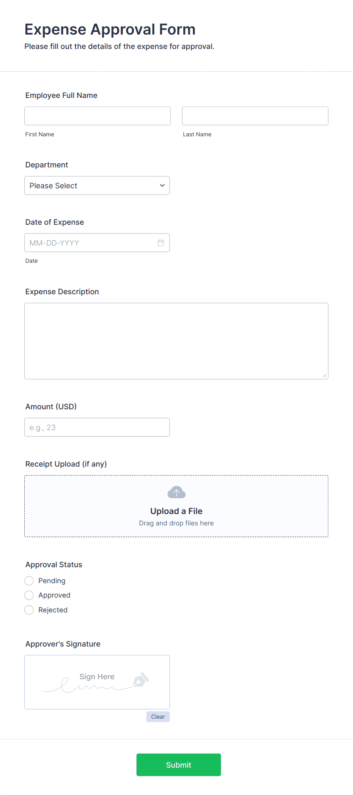
Task: Clear the approver's signature
Action: (158, 716)
